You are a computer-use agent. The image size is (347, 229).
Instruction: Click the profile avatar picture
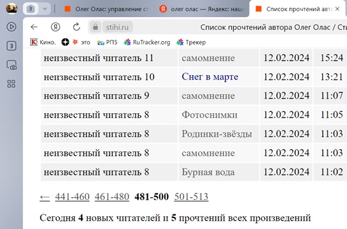[x=11, y=9]
